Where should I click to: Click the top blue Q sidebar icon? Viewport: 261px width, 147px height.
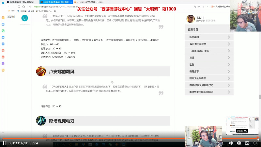coord(3,3)
